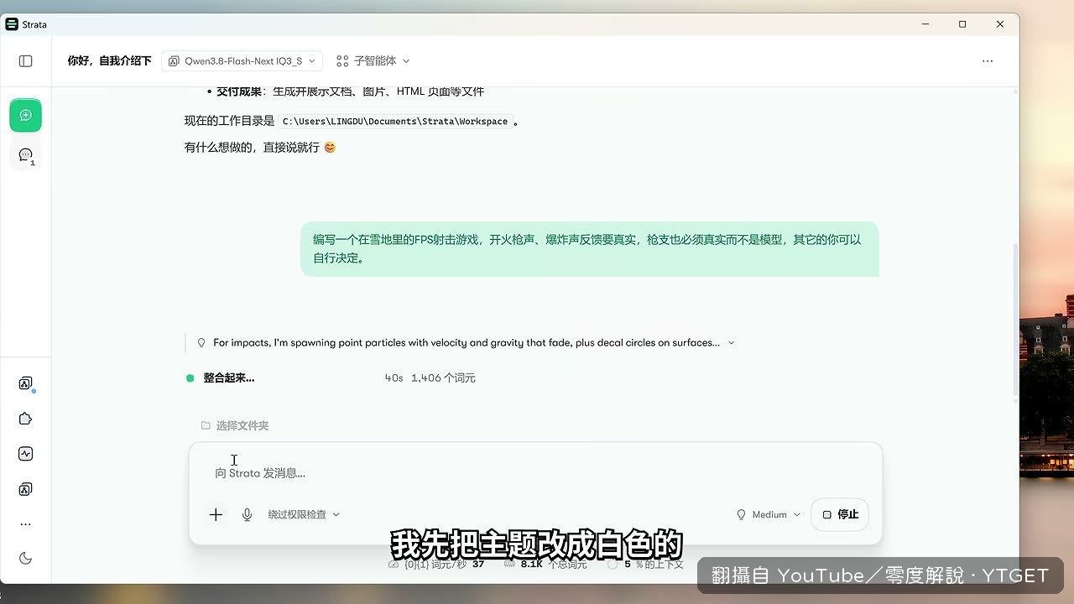1074x604 pixels.
Task: Click the conversation title 你好，自我介绍下
Action: [109, 61]
